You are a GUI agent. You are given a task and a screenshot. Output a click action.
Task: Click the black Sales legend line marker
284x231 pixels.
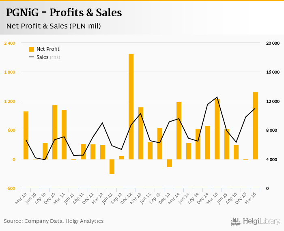pyautogui.click(x=32, y=57)
